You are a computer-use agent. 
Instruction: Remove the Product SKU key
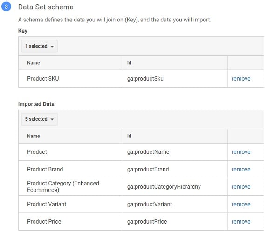click(241, 79)
